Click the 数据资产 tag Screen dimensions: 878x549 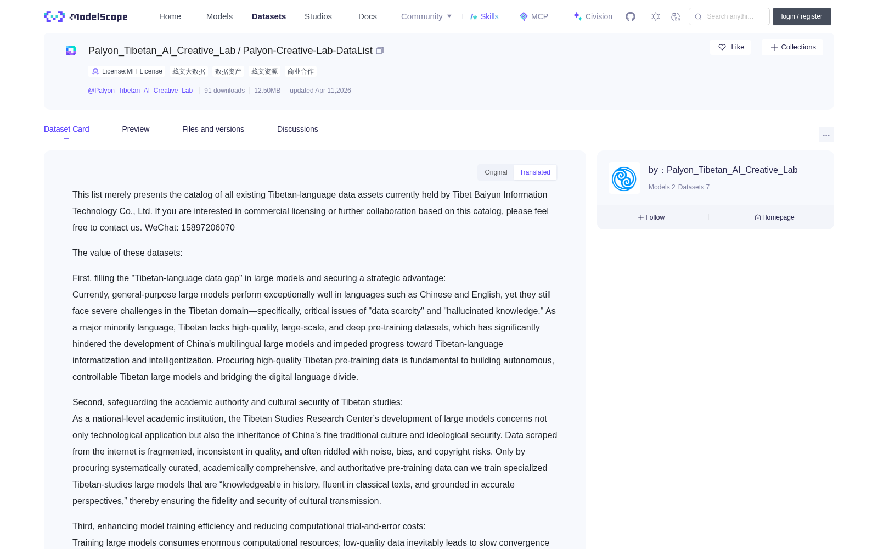tap(228, 71)
